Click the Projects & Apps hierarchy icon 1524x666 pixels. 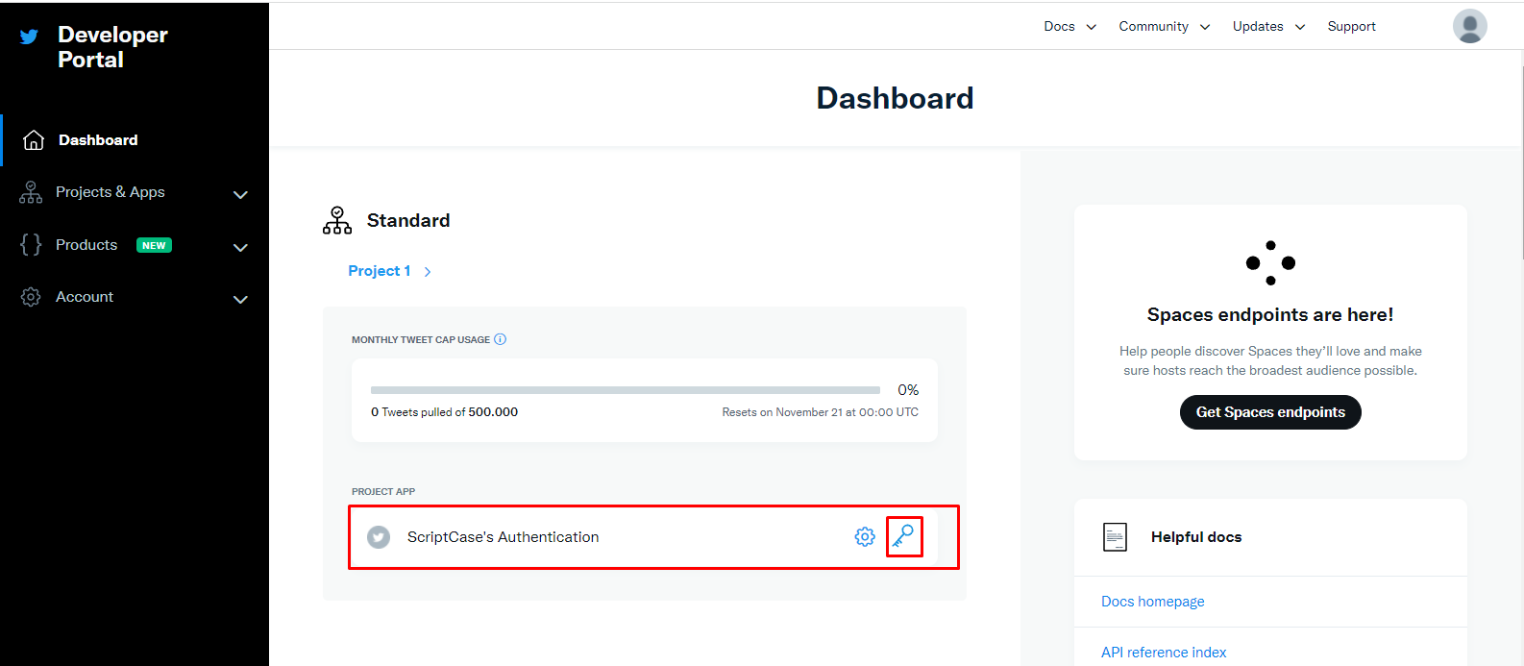[31, 192]
